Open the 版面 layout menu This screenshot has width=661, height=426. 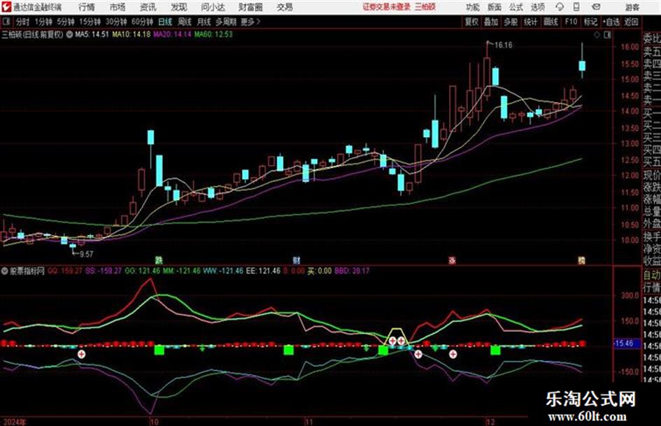click(x=494, y=7)
